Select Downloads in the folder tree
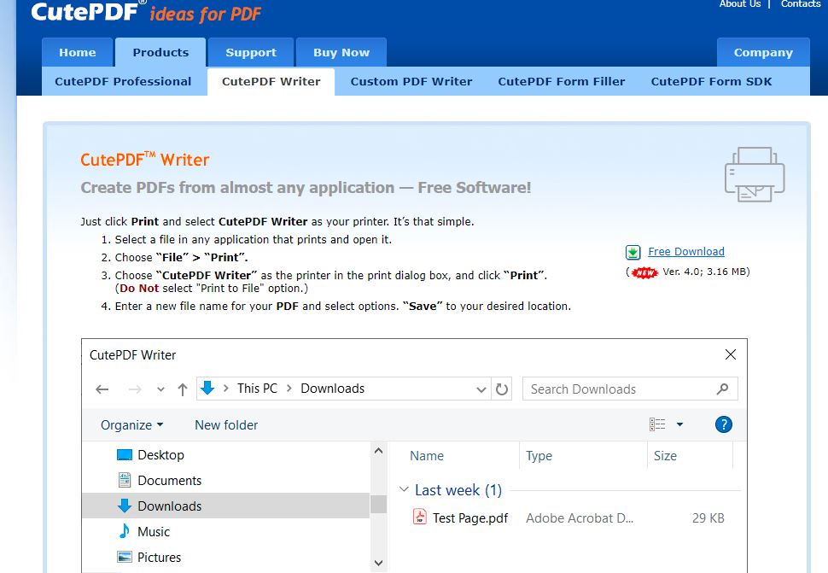The width and height of the screenshot is (828, 573). pyautogui.click(x=226, y=506)
